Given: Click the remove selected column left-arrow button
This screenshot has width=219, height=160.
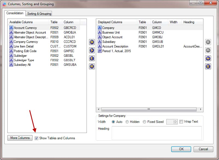Looking at the screenshot, I should (92, 58).
